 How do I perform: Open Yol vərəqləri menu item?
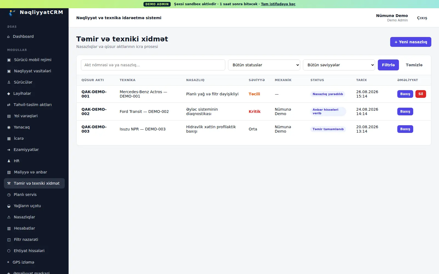[34, 116]
